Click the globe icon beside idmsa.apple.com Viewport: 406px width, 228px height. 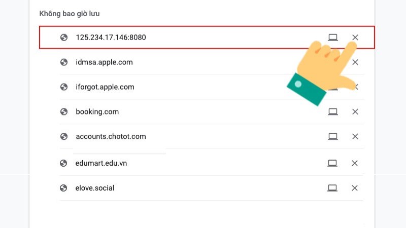click(64, 62)
